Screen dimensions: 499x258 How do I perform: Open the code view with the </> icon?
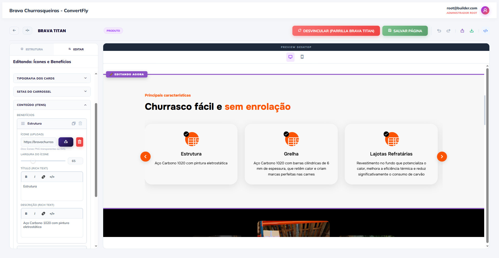pyautogui.click(x=486, y=31)
